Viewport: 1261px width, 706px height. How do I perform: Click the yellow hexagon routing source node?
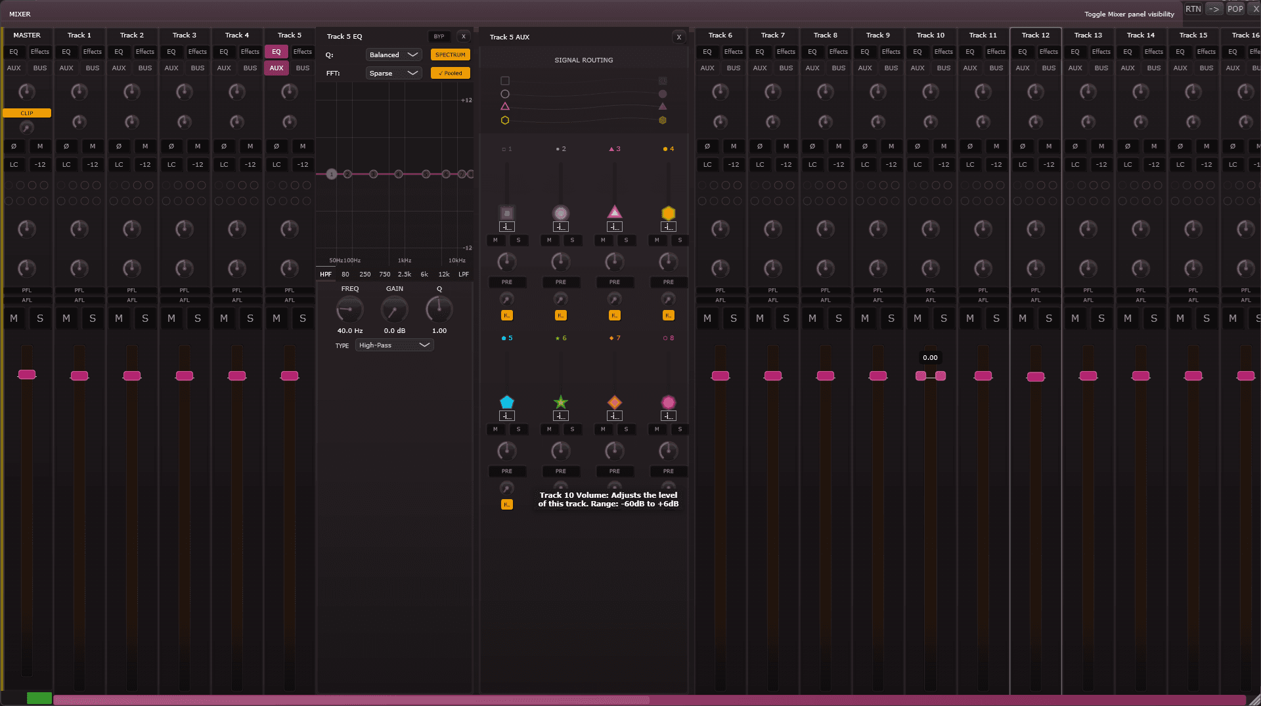click(x=504, y=120)
